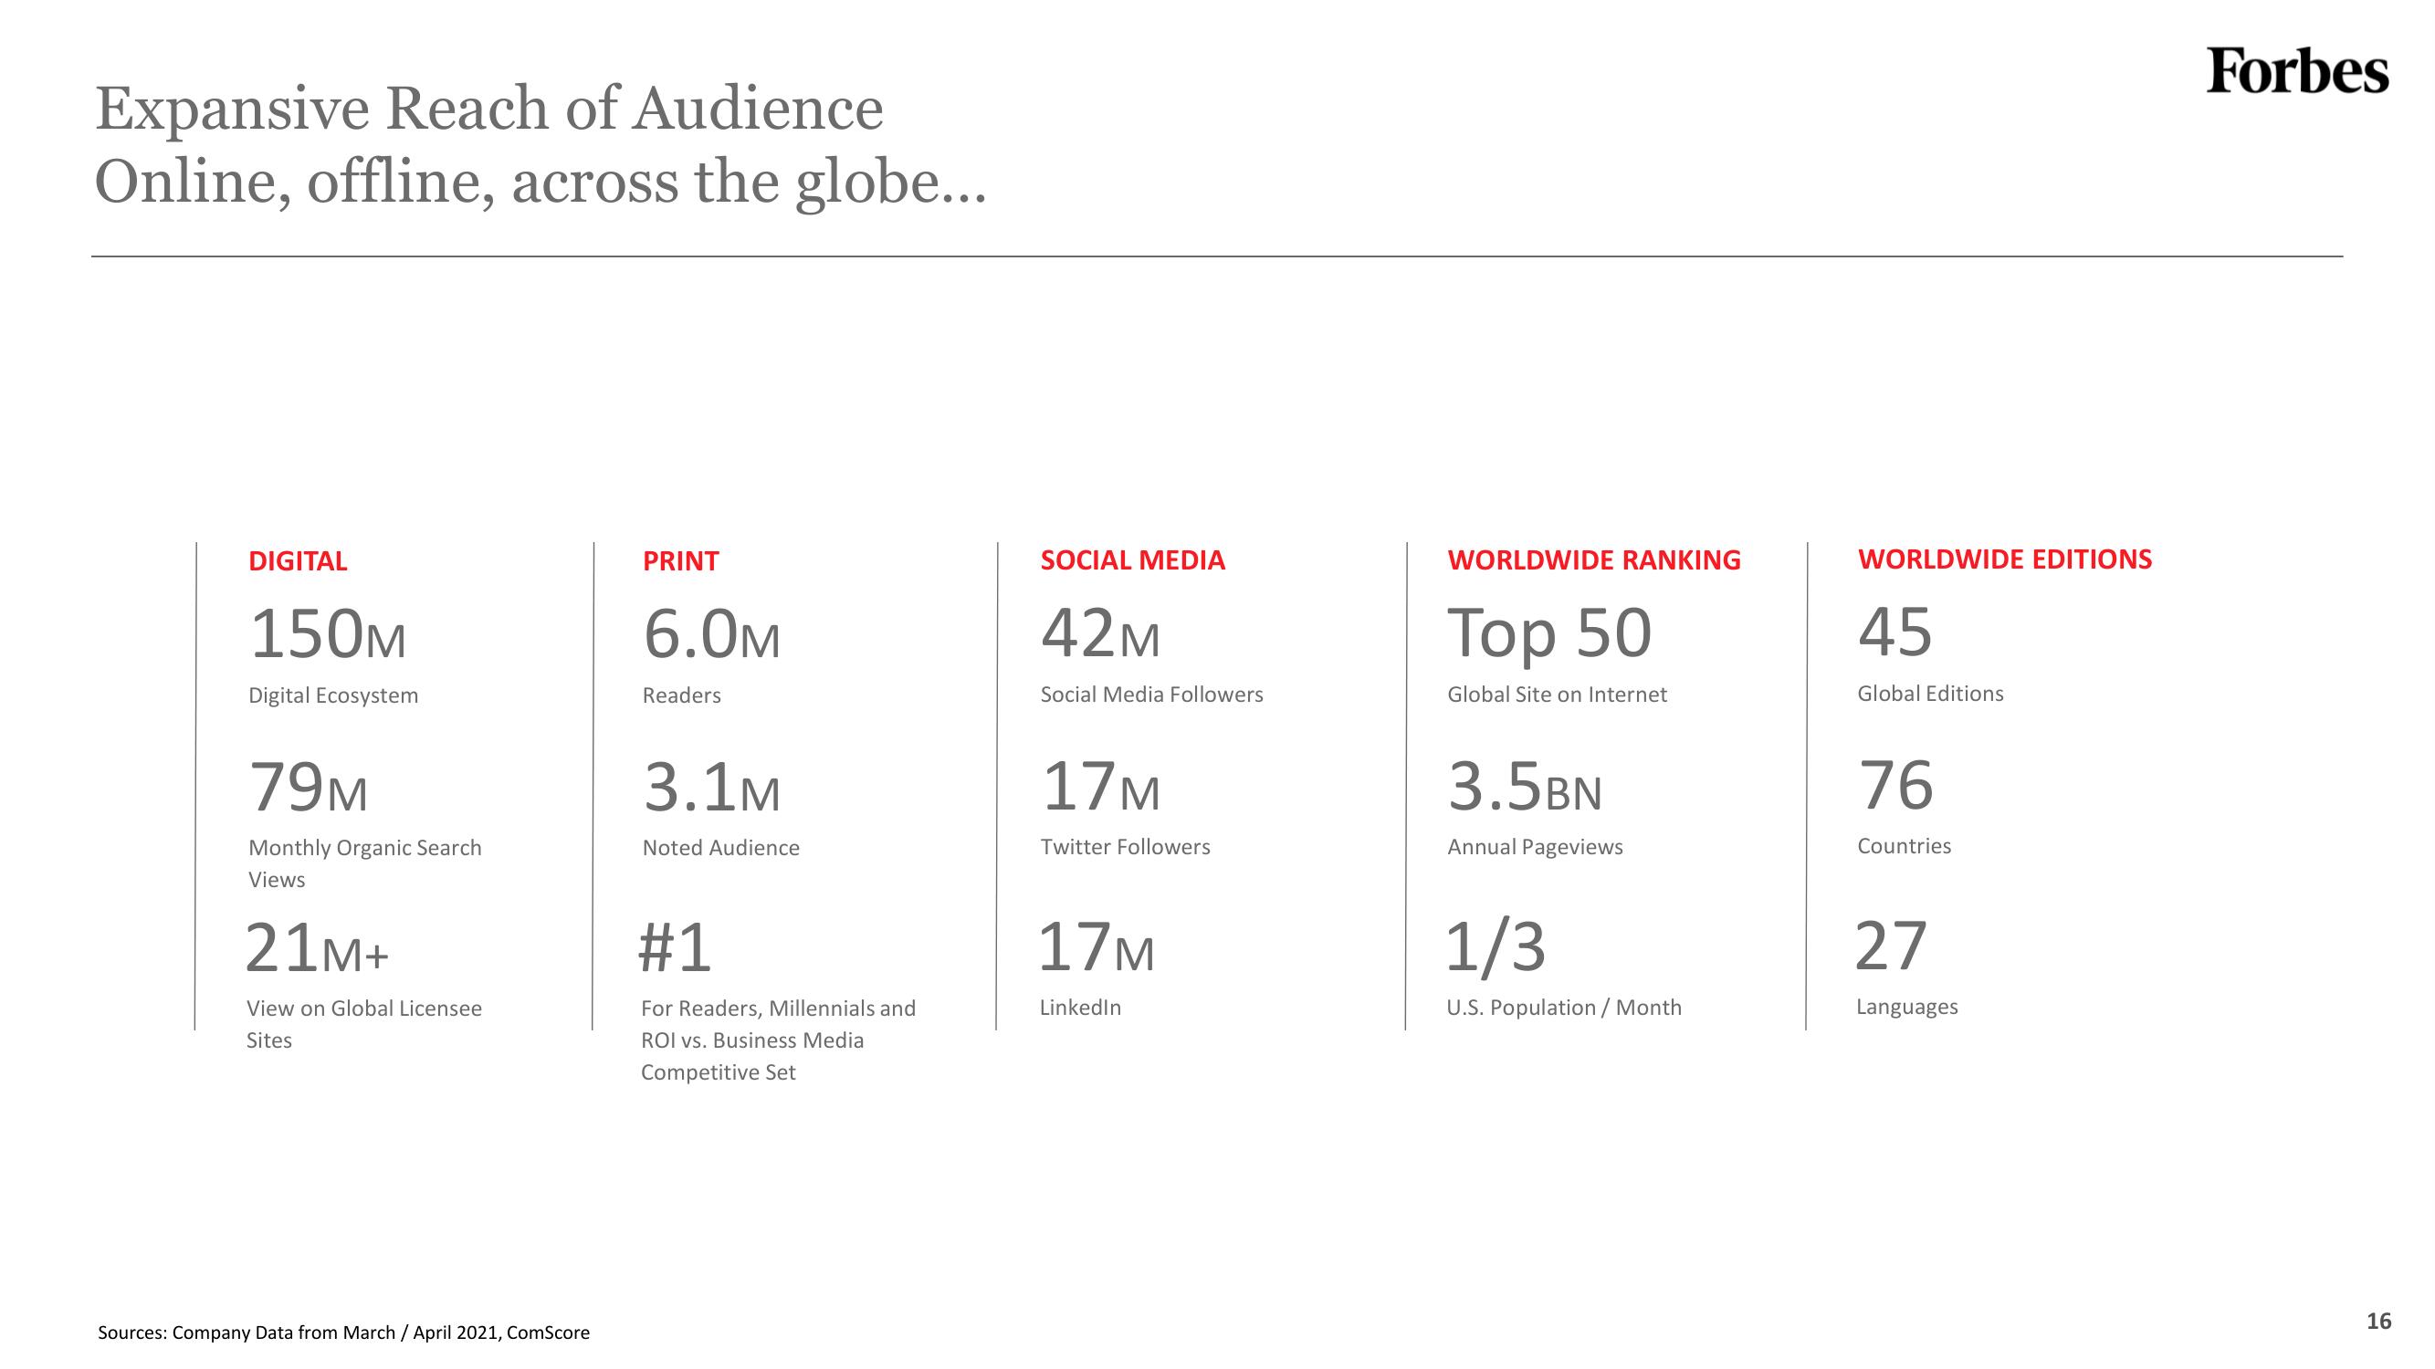Click the WORLDWIDE EDITIONS heading
2435x1369 pixels.
click(x=2005, y=559)
